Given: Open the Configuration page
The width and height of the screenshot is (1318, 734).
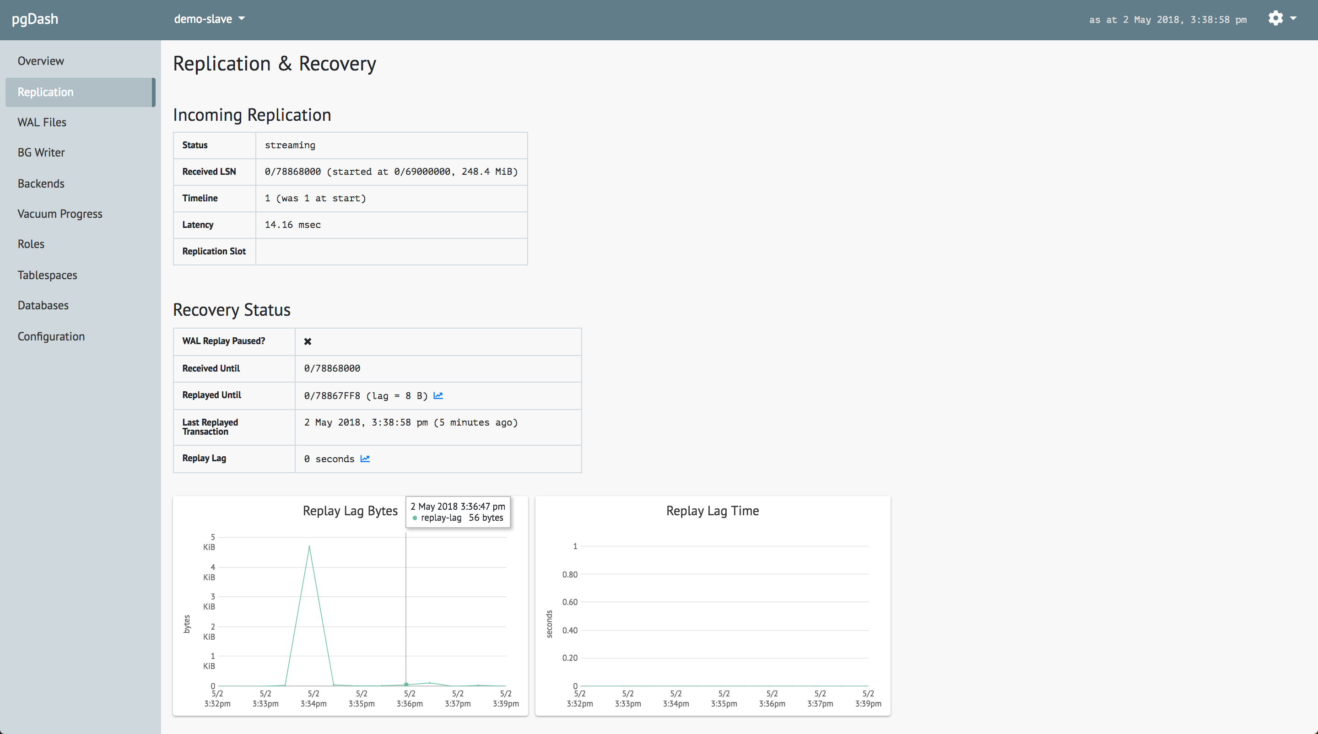Looking at the screenshot, I should (51, 336).
